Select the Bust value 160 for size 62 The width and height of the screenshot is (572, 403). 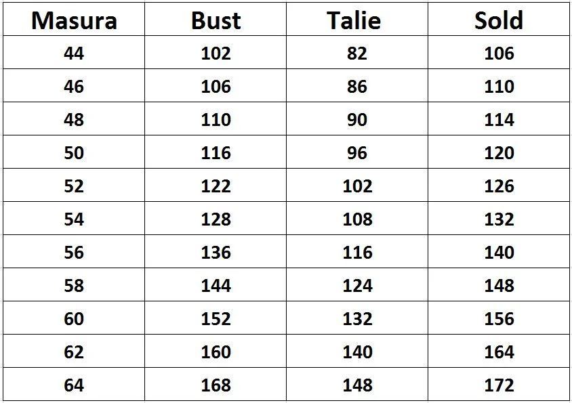[216, 352]
